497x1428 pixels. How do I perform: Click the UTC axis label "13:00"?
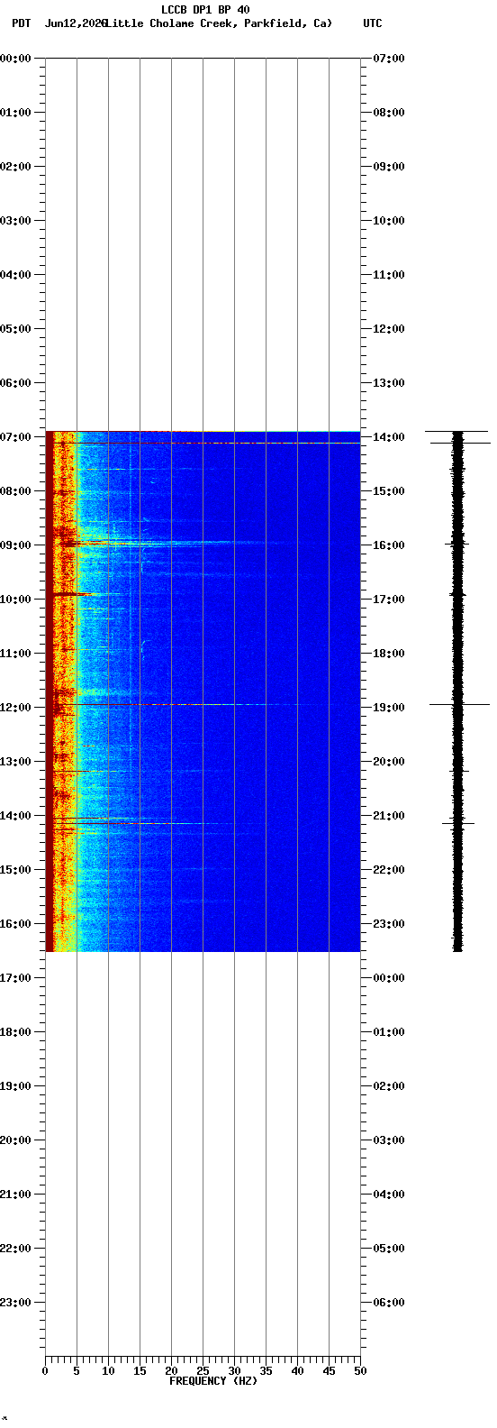[388, 383]
